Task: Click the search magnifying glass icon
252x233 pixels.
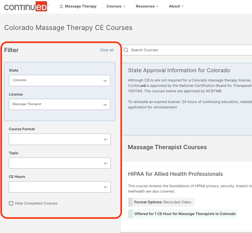Action: click(x=126, y=50)
